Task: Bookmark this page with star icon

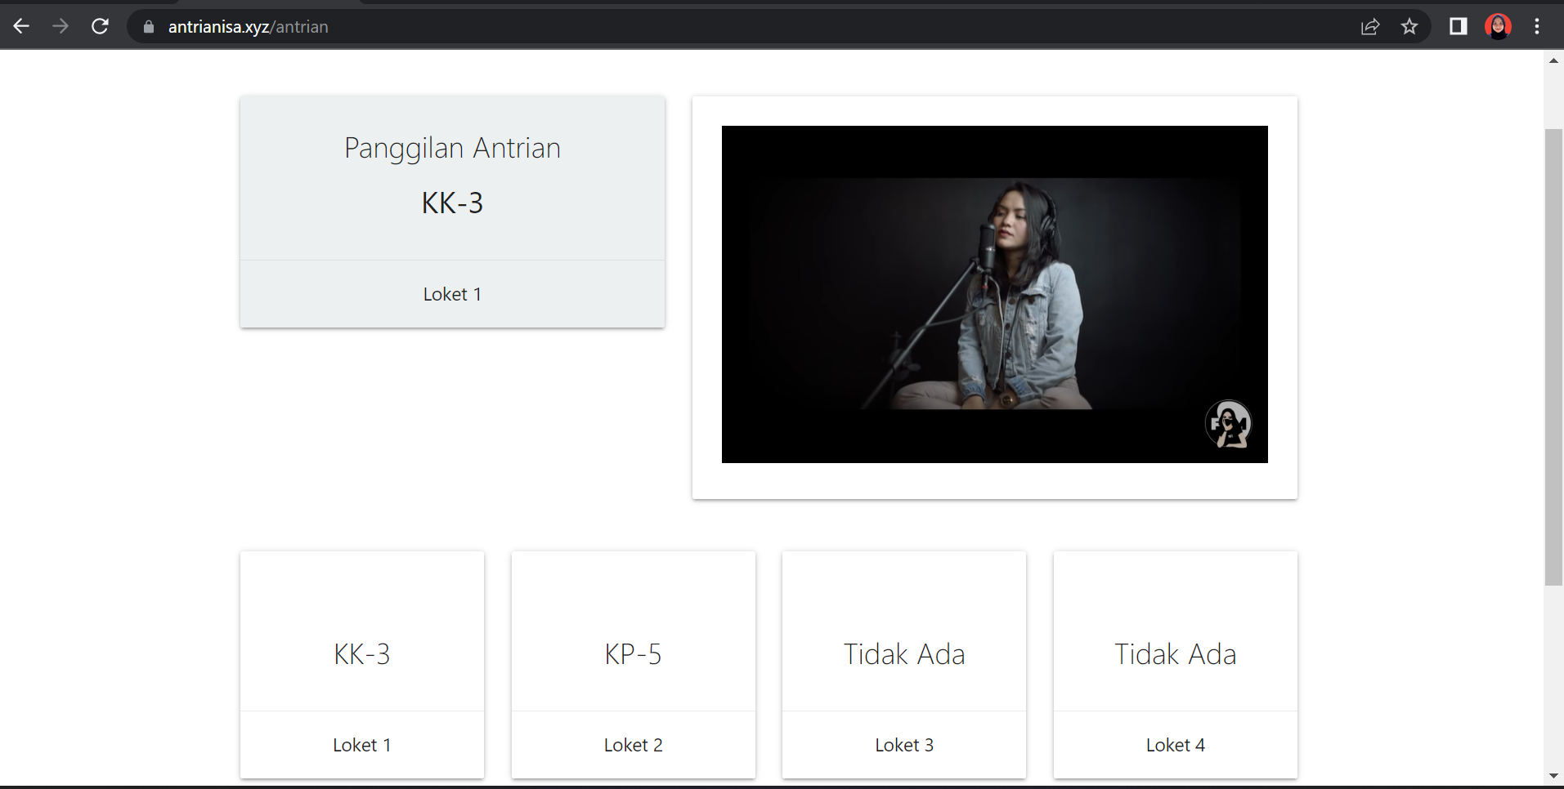Action: coord(1409,27)
